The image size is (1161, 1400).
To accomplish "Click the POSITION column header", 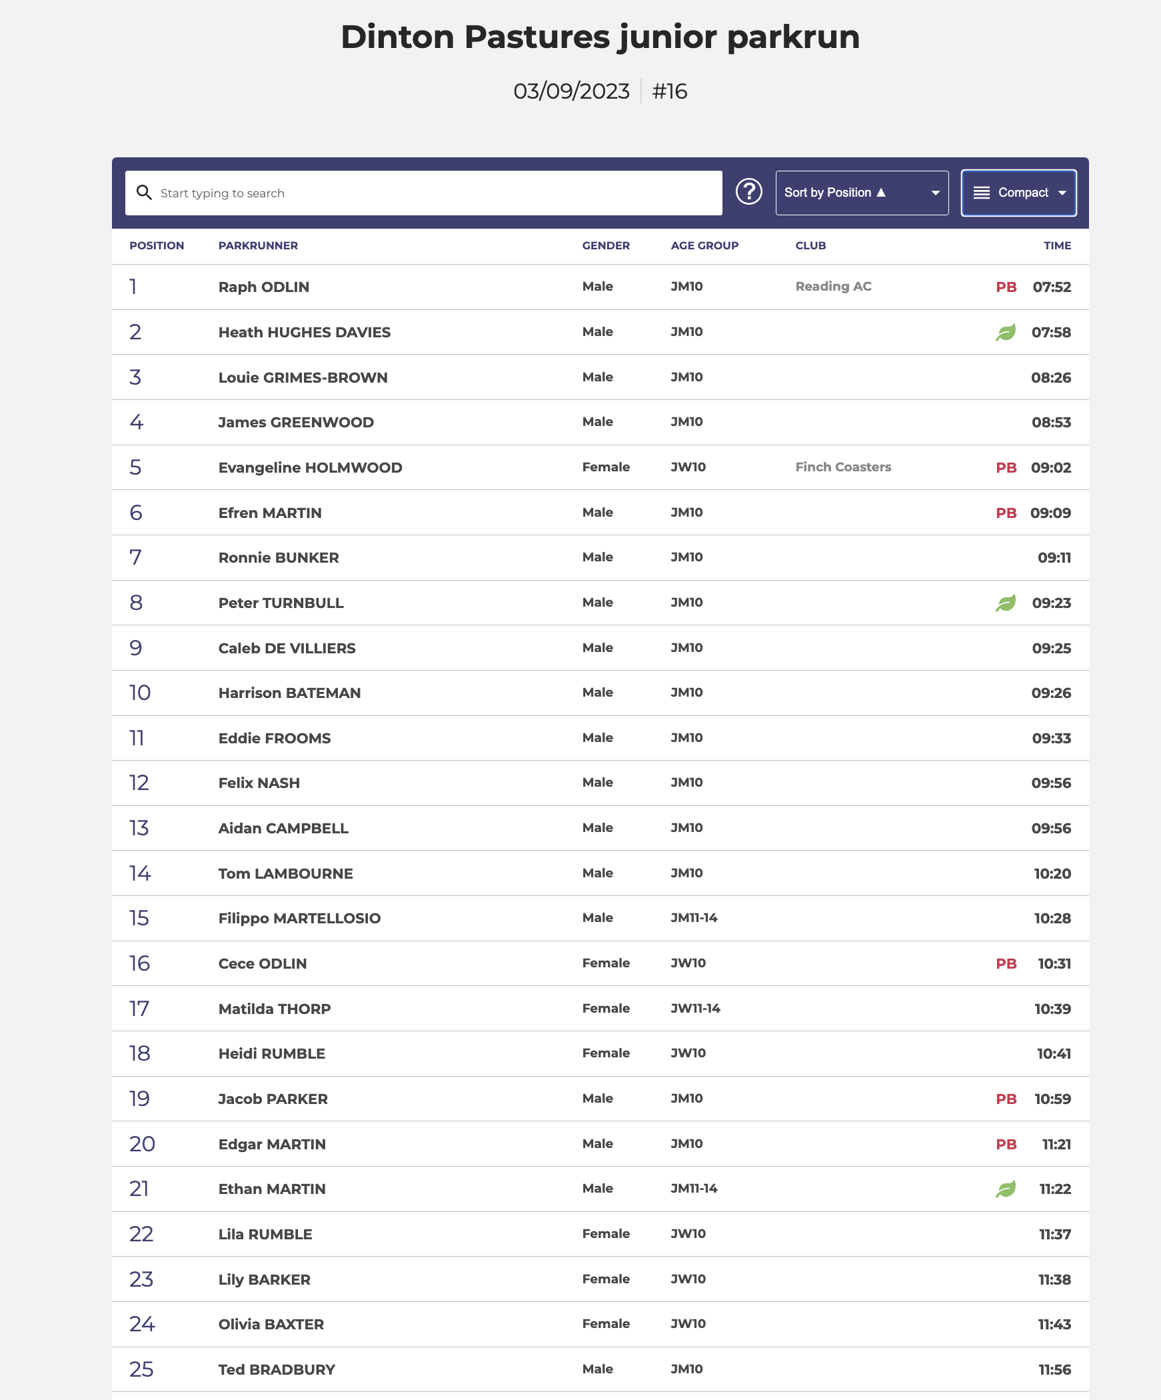I will click(x=157, y=245).
